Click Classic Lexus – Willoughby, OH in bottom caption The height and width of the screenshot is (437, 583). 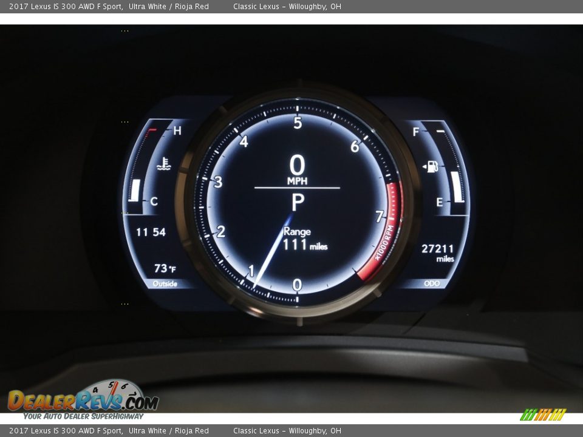[287, 431]
